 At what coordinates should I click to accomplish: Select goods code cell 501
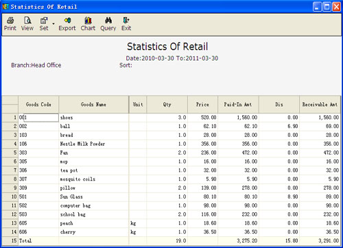coord(38,196)
